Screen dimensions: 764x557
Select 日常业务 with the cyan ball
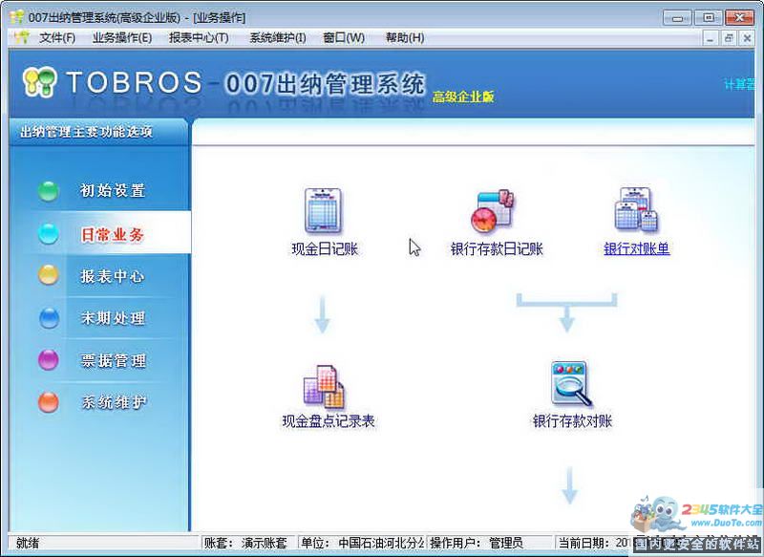[99, 234]
